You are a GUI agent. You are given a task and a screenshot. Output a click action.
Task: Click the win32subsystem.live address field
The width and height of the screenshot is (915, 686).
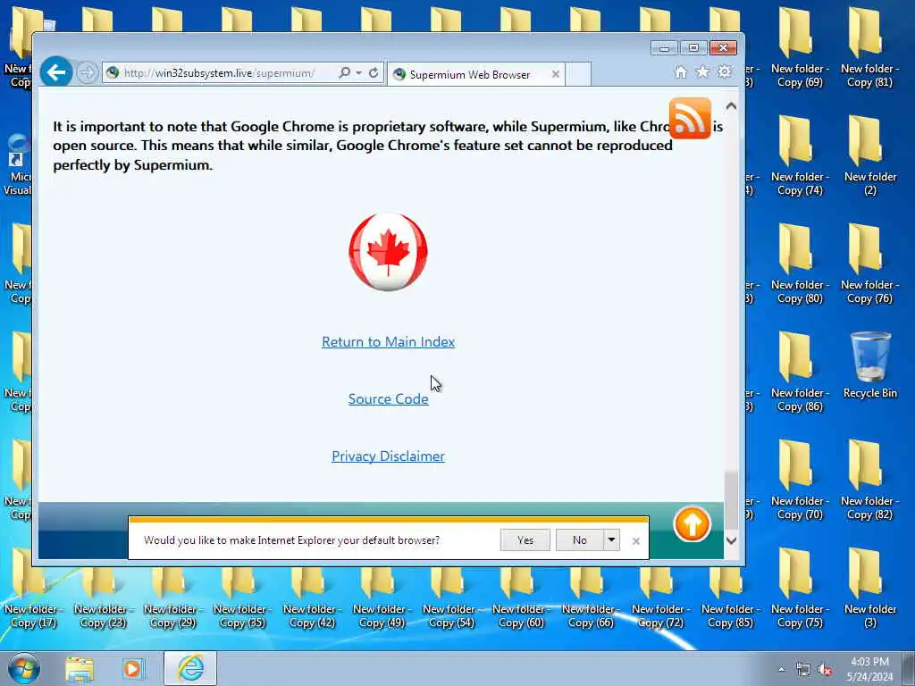[219, 73]
